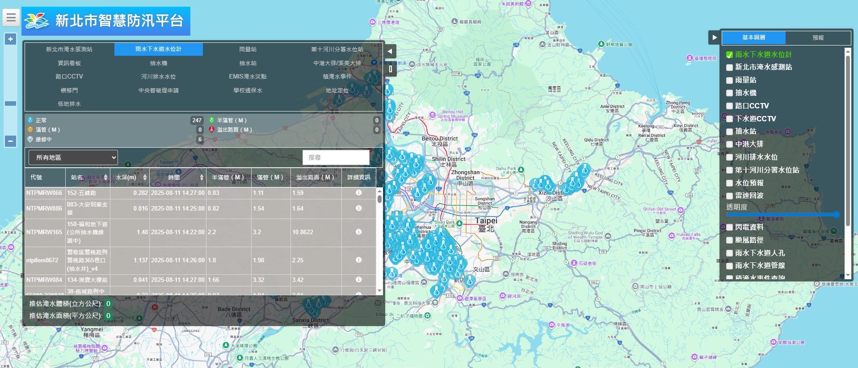Open the 抽水機 category

(158, 63)
